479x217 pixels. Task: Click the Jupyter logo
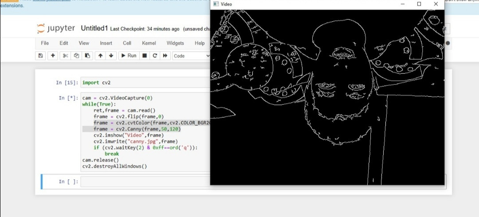[55, 28]
